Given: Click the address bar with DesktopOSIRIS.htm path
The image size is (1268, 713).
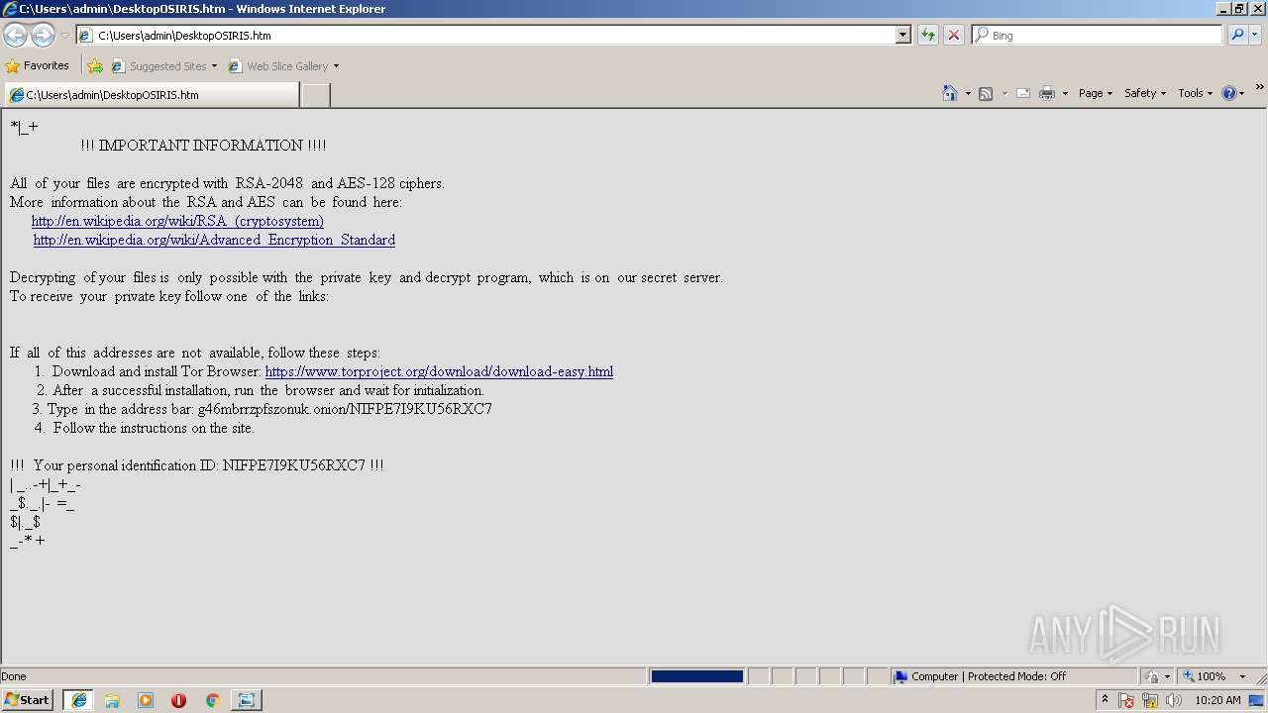Looking at the screenshot, I should pyautogui.click(x=485, y=35).
